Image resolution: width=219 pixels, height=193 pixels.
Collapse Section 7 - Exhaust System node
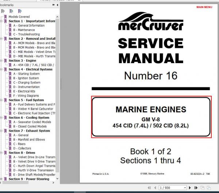(1, 131)
